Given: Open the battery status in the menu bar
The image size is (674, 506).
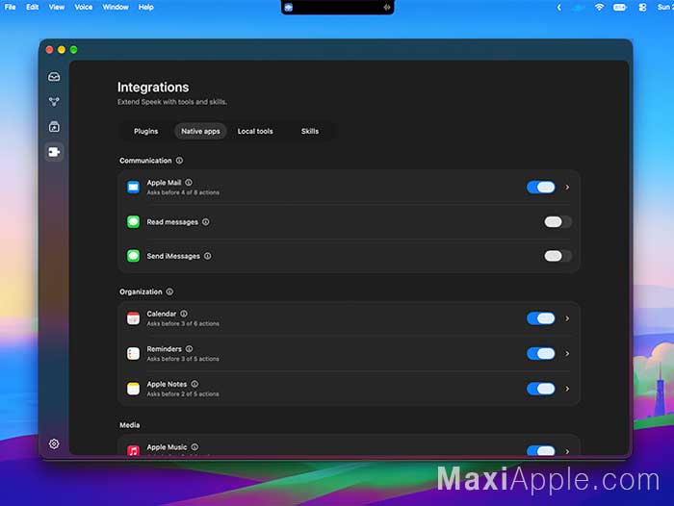Looking at the screenshot, I should 620,8.
